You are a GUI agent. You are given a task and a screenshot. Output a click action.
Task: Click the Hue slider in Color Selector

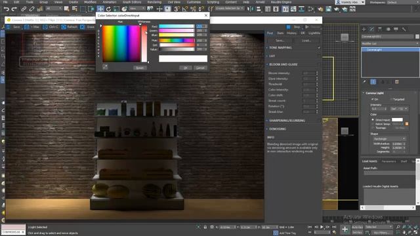(x=177, y=41)
